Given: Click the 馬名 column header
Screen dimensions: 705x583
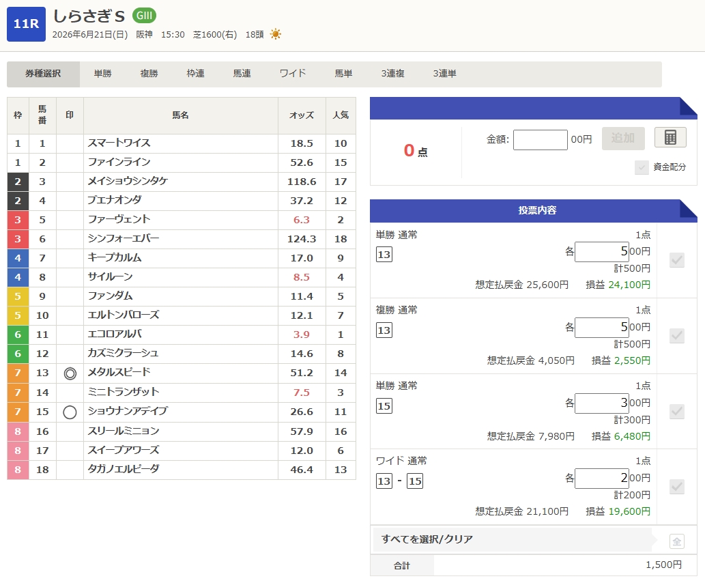Looking at the screenshot, I should (x=181, y=115).
